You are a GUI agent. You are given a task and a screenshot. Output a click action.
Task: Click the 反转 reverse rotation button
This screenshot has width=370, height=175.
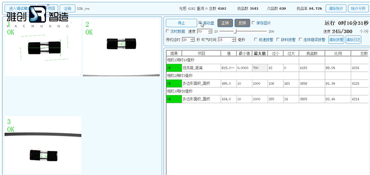pyautogui.click(x=243, y=23)
